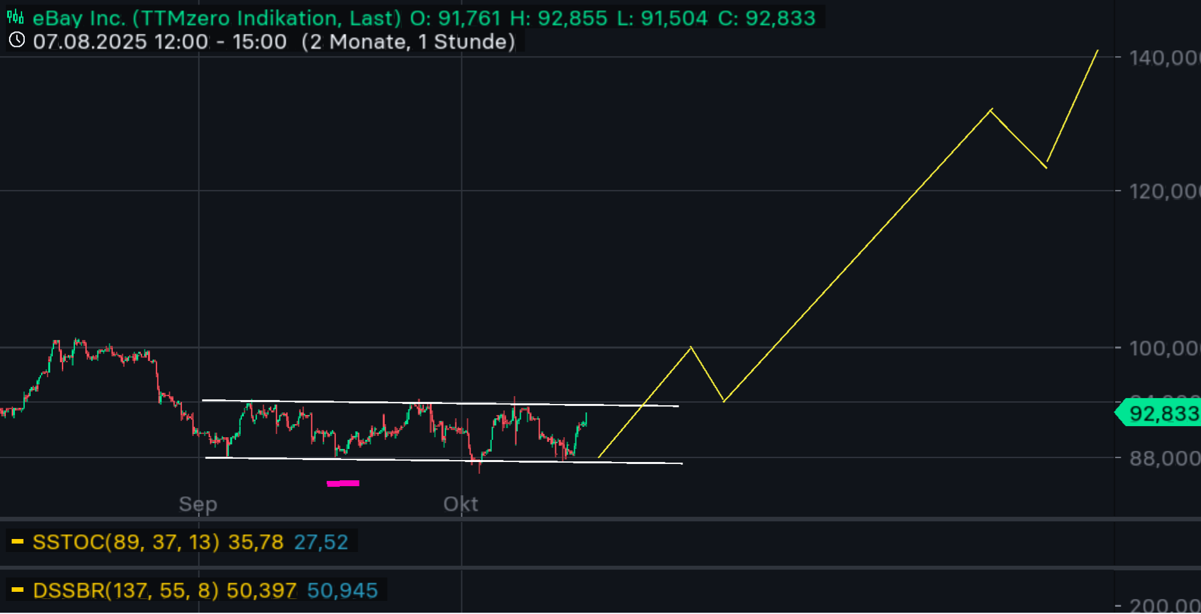Click the magenta marker below the channel
Image resolution: width=1201 pixels, height=614 pixels.
pyautogui.click(x=343, y=484)
